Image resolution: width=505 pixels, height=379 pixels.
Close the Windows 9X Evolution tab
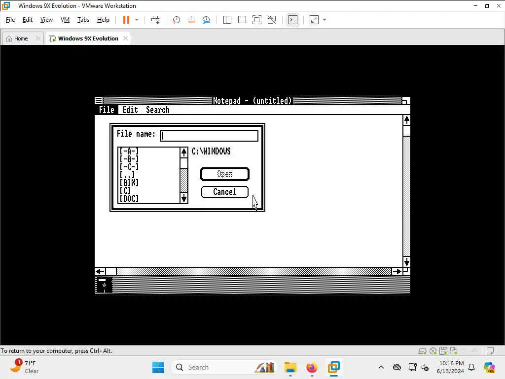125,38
